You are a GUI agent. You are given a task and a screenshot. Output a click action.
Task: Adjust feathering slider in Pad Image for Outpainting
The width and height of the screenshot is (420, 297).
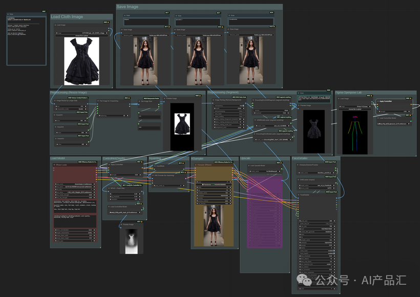pos(114,116)
